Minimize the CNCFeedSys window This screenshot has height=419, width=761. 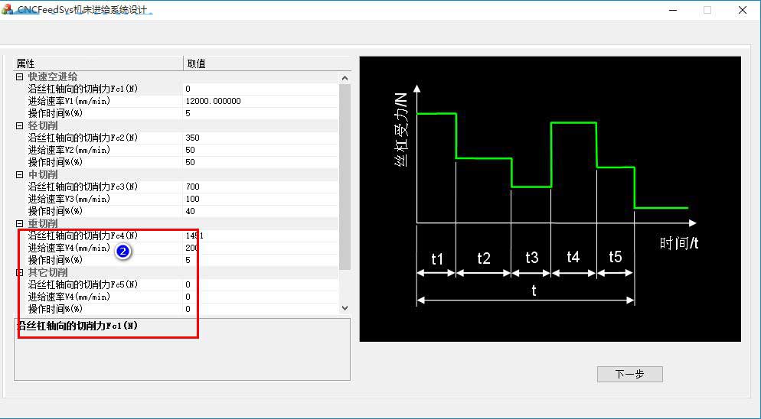[x=673, y=10]
